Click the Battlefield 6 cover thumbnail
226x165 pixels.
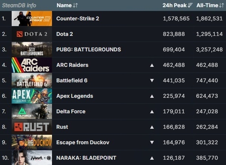pyautogui.click(x=32, y=80)
